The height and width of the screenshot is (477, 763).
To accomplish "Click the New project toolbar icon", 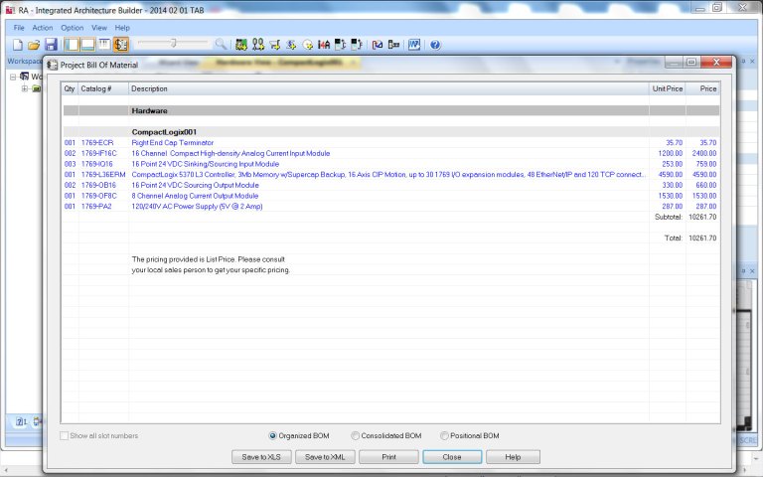I will click(18, 45).
